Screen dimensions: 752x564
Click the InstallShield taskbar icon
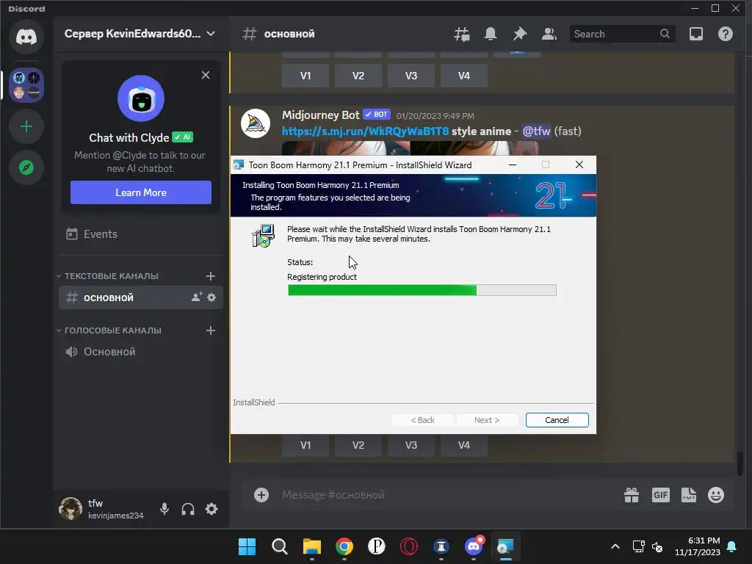coord(505,546)
